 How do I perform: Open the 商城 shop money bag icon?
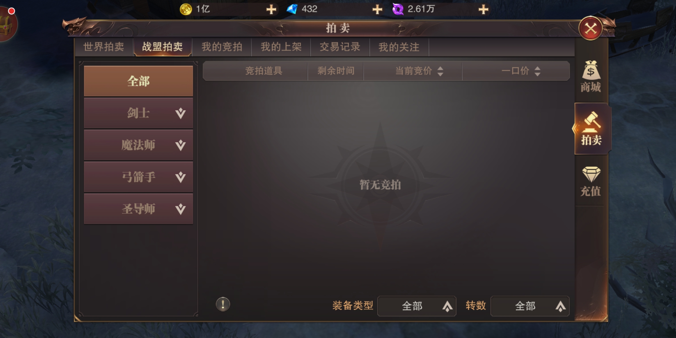591,77
